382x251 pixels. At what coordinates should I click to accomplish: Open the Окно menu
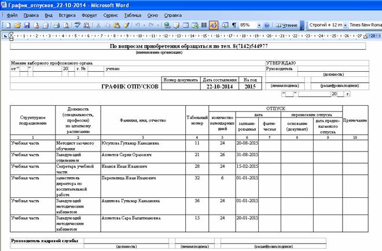pyautogui.click(x=152, y=15)
